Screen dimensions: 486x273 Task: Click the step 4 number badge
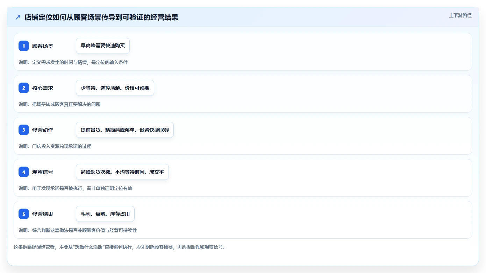[24, 172]
